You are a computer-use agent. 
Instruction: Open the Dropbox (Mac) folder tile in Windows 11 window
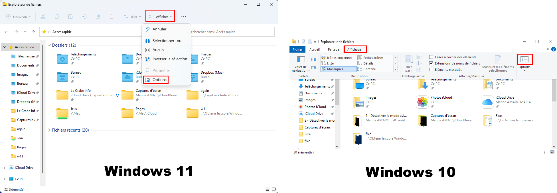point(212,77)
